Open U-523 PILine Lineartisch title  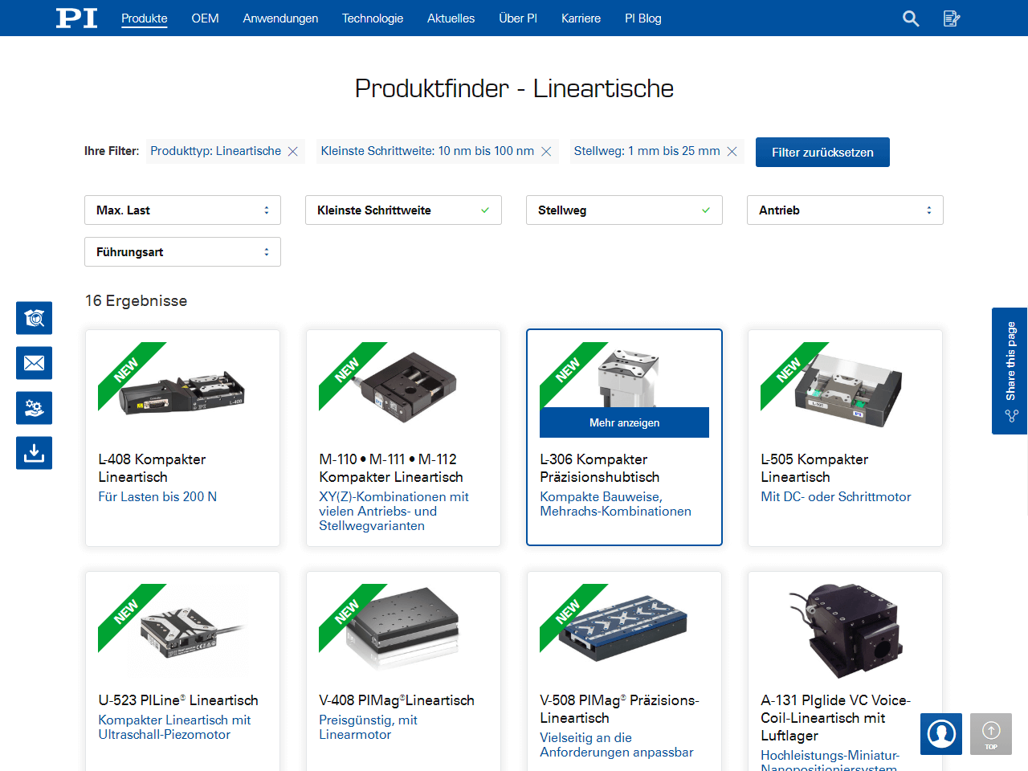click(x=178, y=700)
